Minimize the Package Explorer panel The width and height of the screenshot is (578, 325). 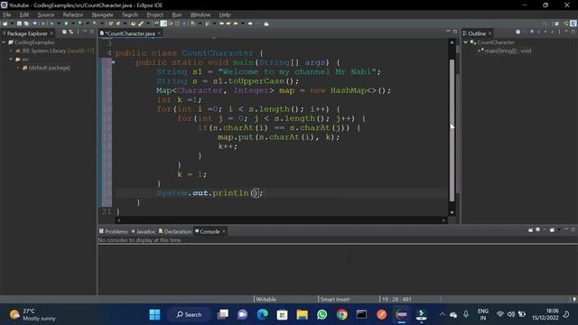pos(85,32)
